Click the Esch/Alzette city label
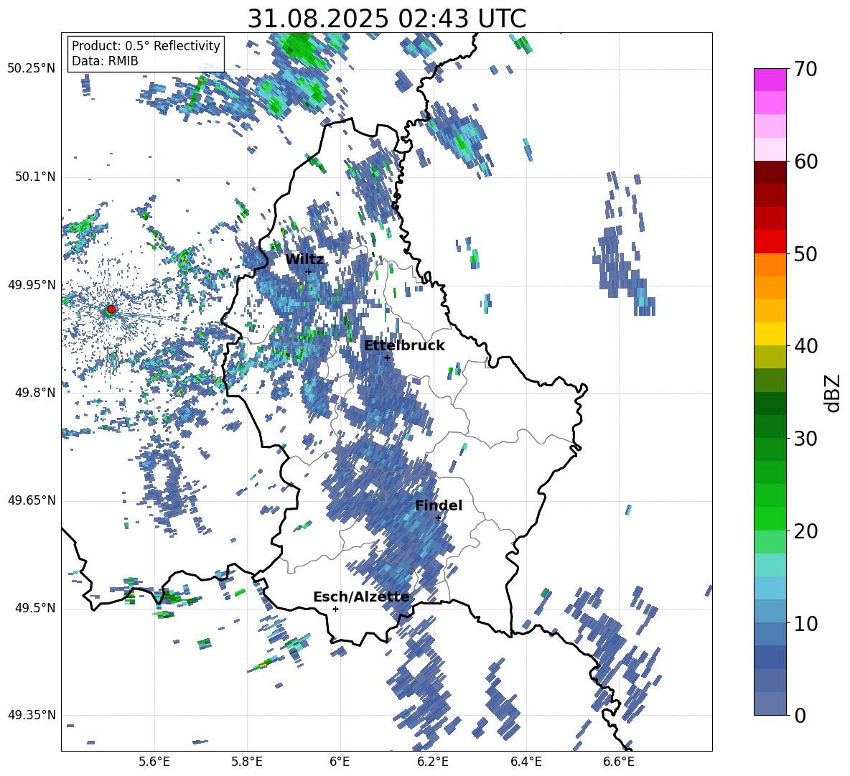This screenshot has height=776, width=850. 361,597
